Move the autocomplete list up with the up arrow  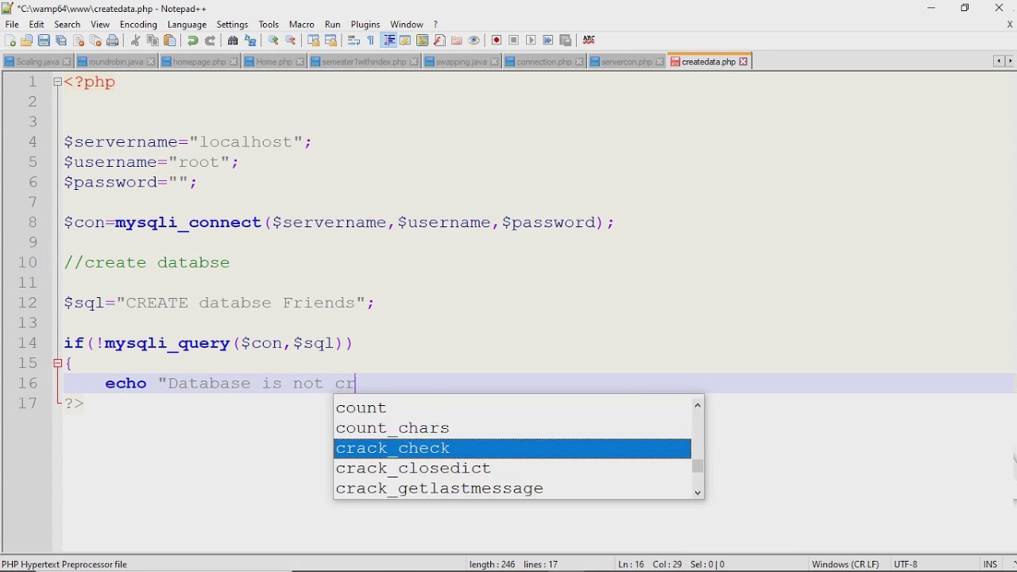click(698, 405)
